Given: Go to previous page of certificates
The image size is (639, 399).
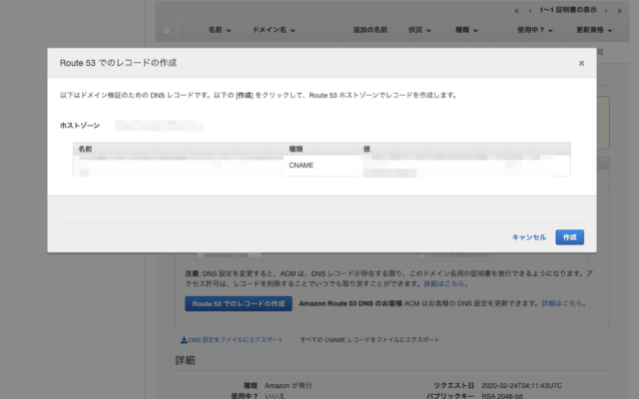Looking at the screenshot, I should point(530,11).
